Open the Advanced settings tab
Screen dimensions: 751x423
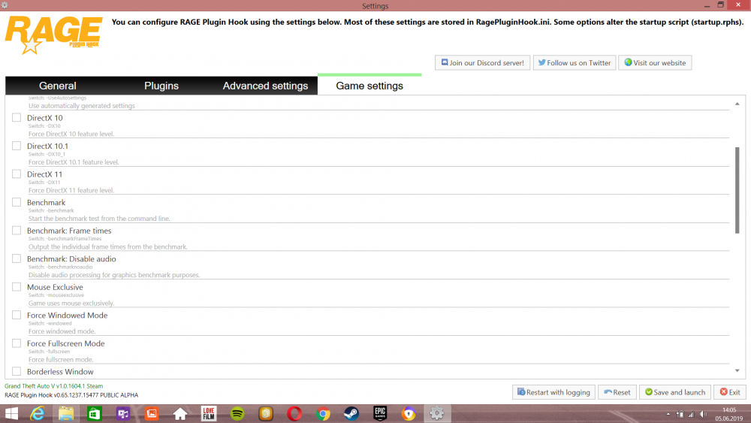pyautogui.click(x=265, y=86)
